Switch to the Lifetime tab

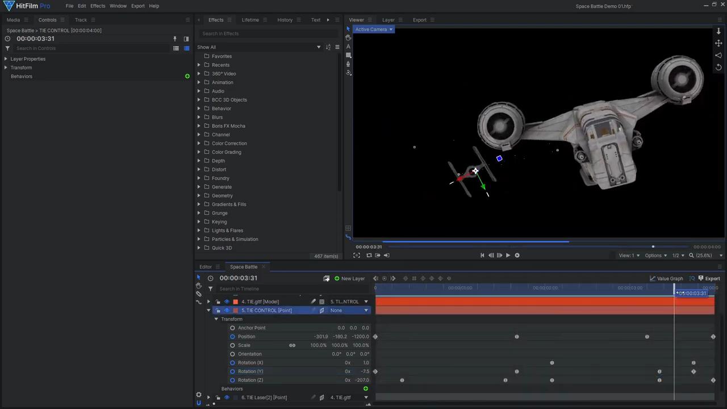click(x=250, y=20)
